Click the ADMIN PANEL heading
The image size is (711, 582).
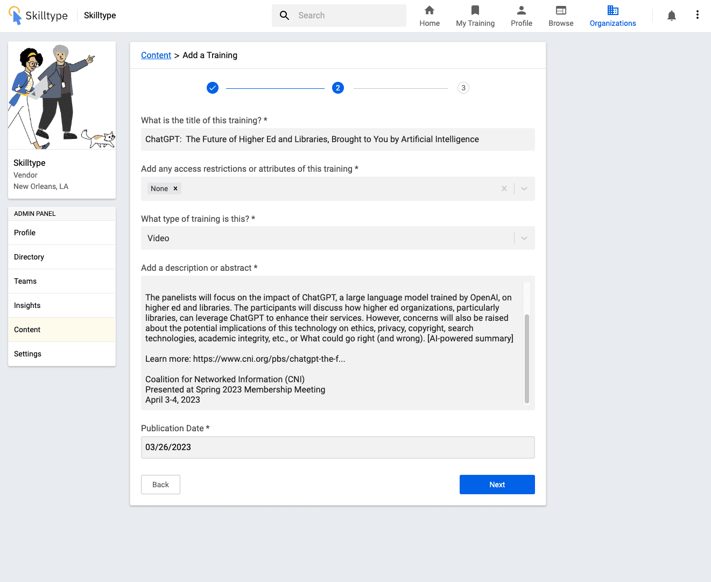(35, 214)
